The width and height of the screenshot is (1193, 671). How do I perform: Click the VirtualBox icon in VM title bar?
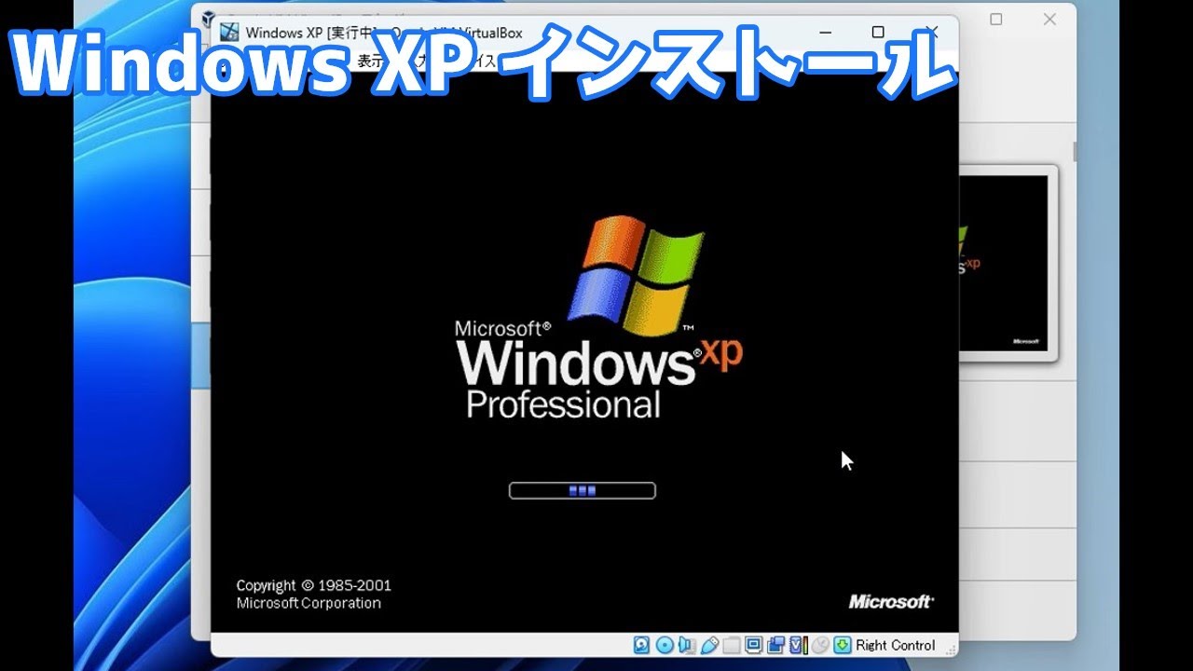tap(229, 33)
